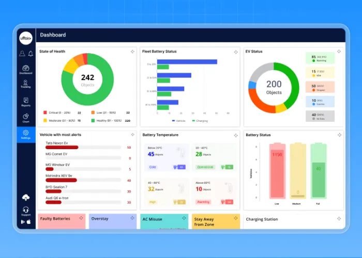The height and width of the screenshot is (258, 362).
Task: Click the cloud upload icon in sidebar
Action: coord(26,198)
